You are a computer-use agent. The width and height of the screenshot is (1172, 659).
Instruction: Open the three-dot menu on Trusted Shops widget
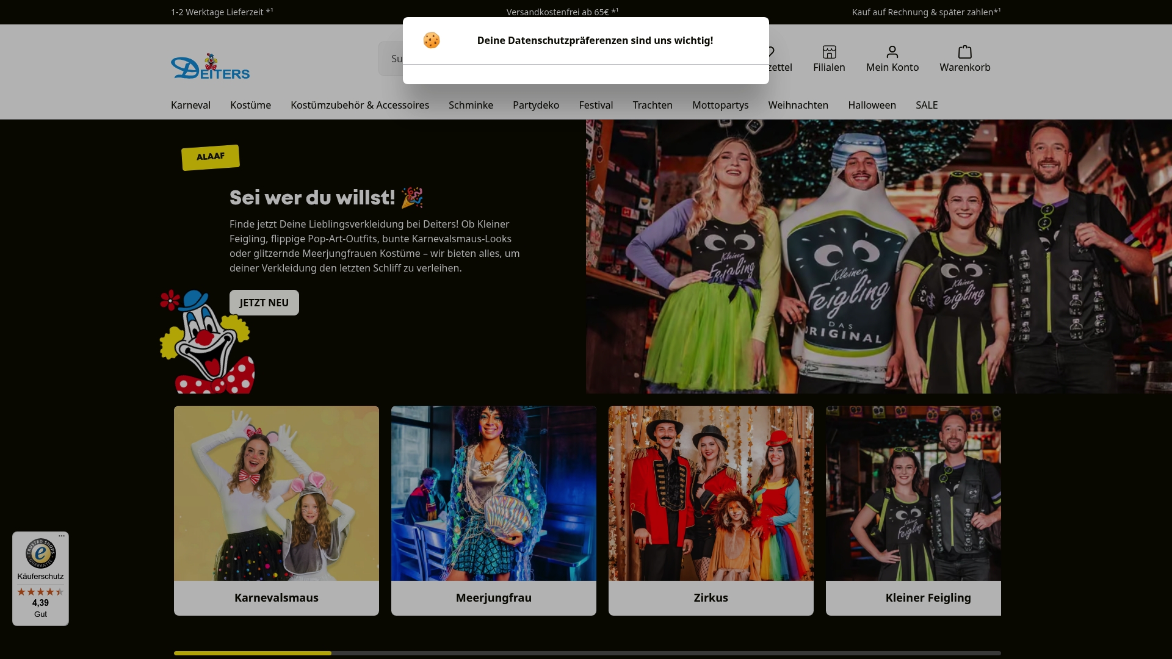click(62, 536)
